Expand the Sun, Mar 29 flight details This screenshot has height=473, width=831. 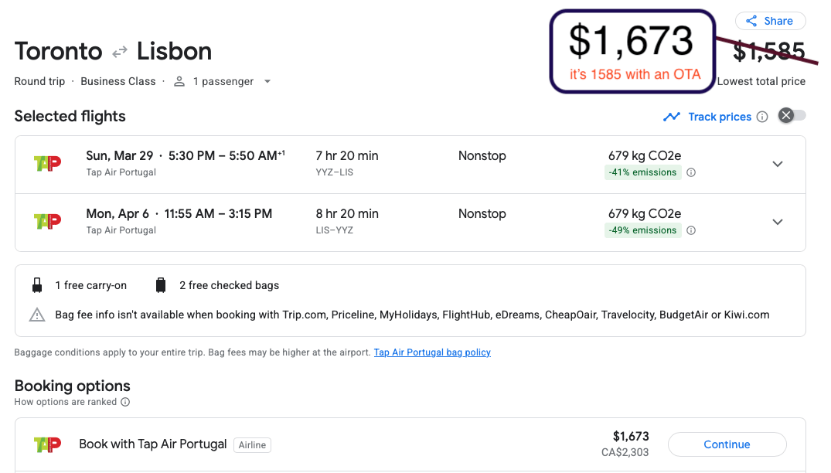(778, 164)
